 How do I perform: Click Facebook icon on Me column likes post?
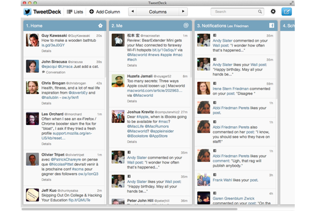(x=129, y=176)
